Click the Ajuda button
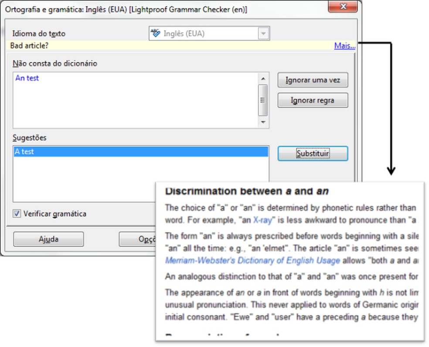Screen dimensions: 429x347 tap(48, 239)
